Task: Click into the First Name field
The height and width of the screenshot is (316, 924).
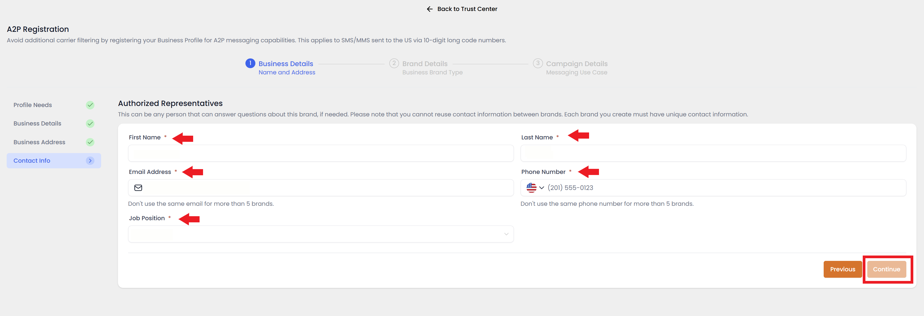Action: 321,154
